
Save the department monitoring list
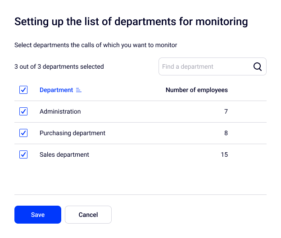38,215
